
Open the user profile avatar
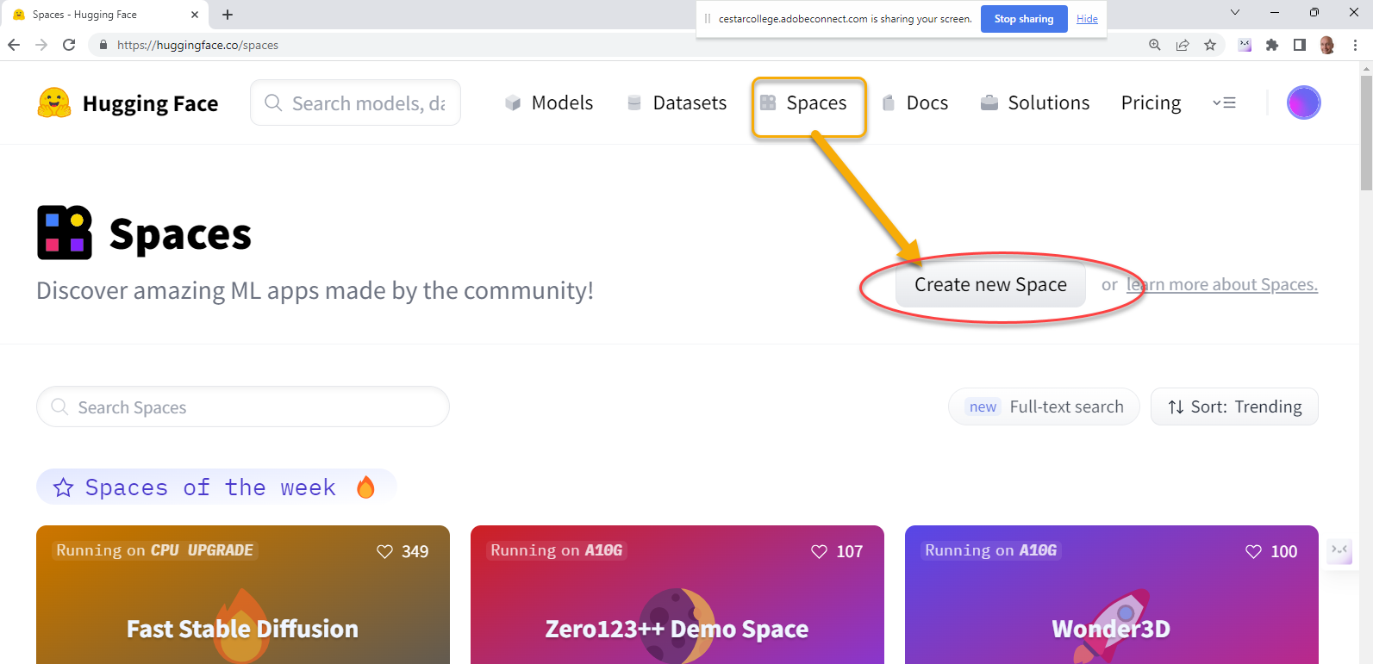click(x=1303, y=102)
